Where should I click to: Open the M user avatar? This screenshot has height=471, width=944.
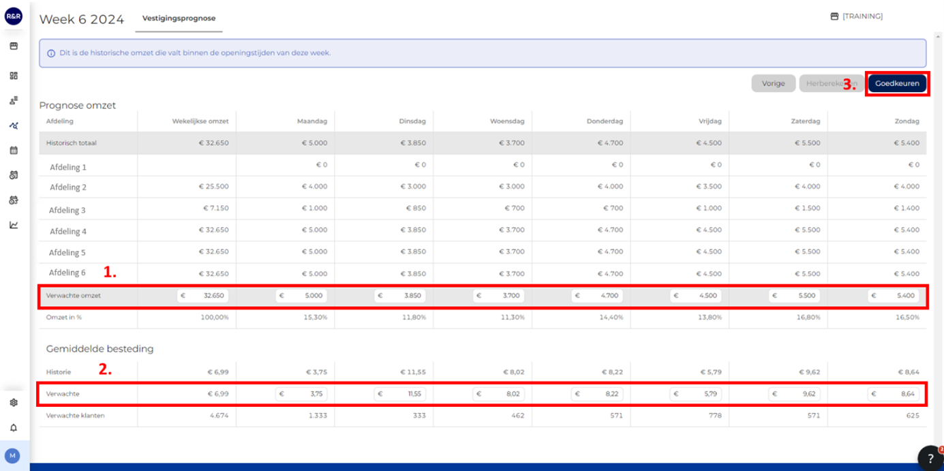12,455
